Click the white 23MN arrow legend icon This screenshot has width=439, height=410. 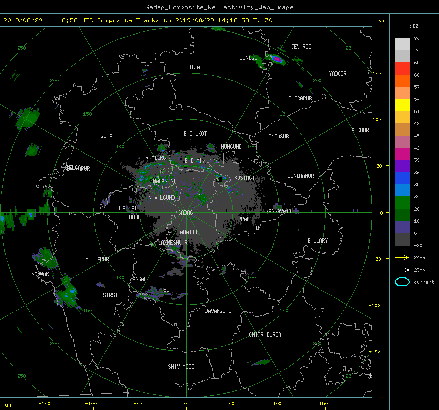[x=402, y=270]
